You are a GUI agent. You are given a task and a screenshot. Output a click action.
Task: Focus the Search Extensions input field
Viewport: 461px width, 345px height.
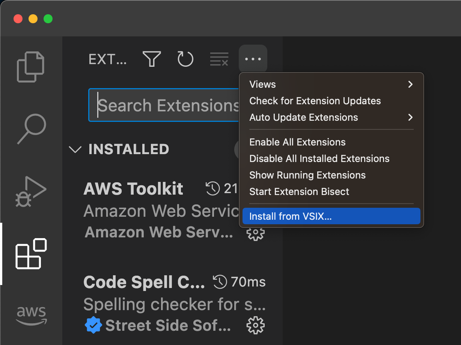[164, 105]
